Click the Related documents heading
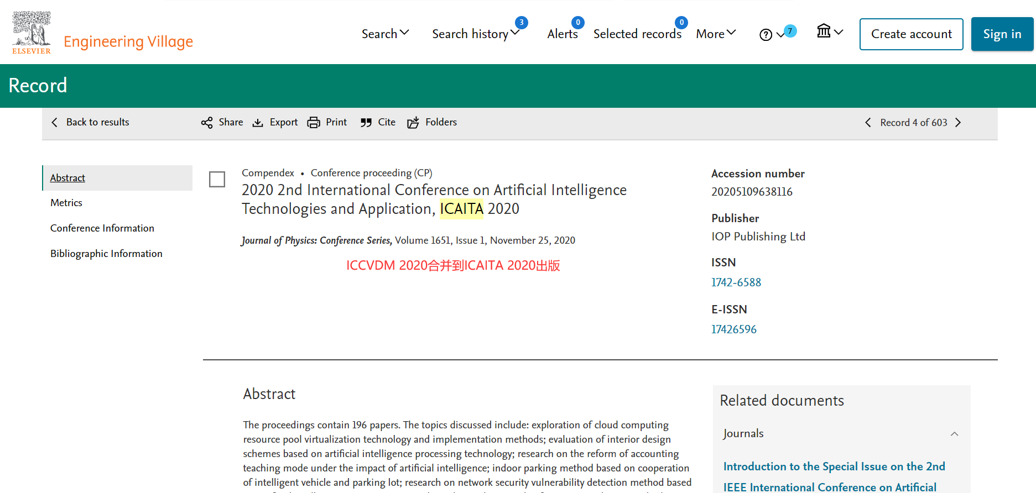Viewport: 1036px width, 493px height. 782,401
